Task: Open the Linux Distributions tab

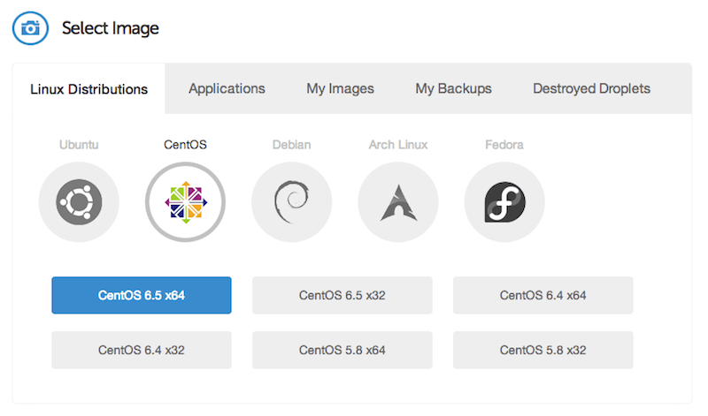Action: 88,89
